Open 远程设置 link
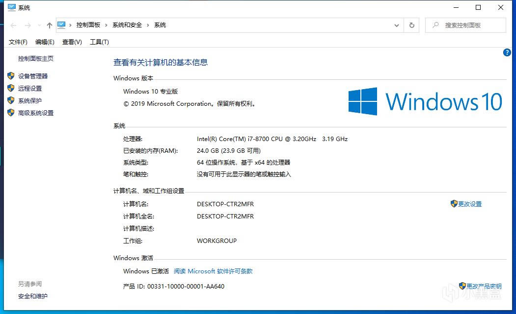Screen dimensions: 516x314 (x=30, y=88)
